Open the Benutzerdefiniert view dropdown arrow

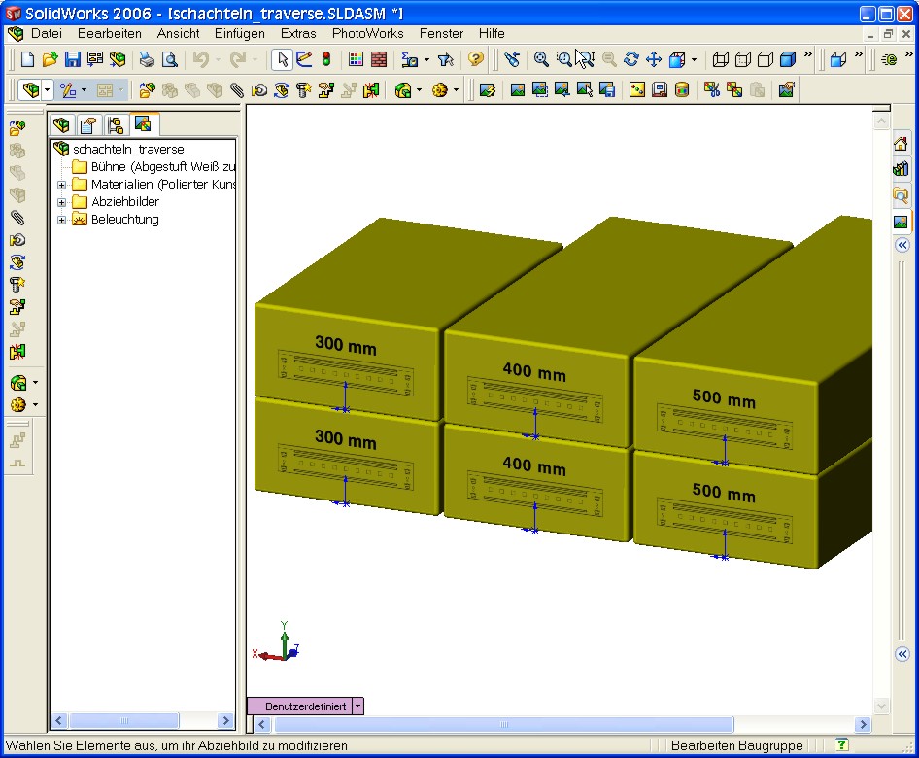(358, 706)
